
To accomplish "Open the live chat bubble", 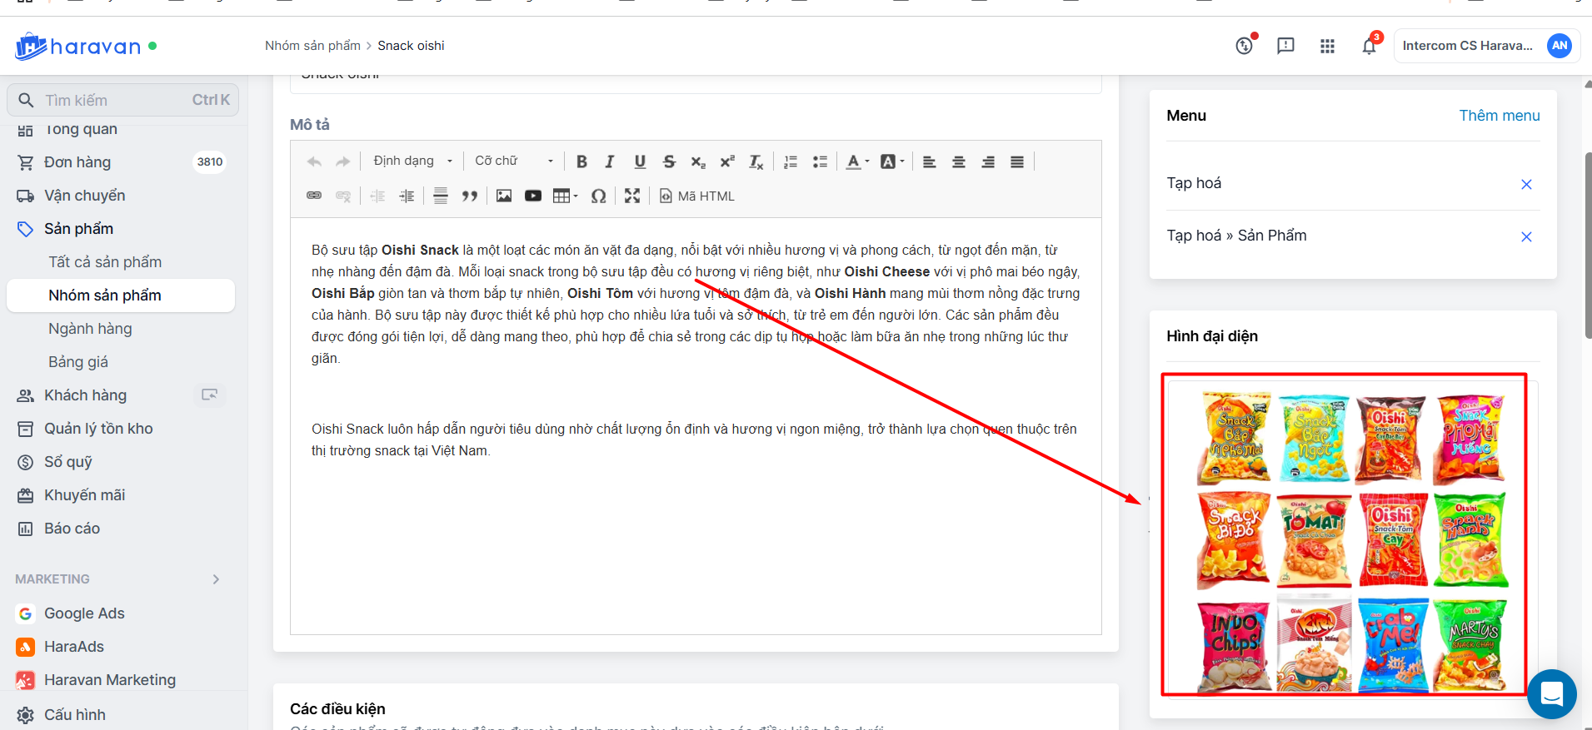I will (1551, 693).
